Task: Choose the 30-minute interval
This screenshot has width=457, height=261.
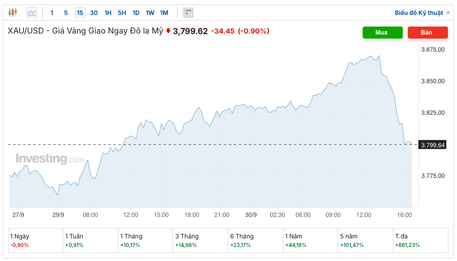Action: coord(94,13)
